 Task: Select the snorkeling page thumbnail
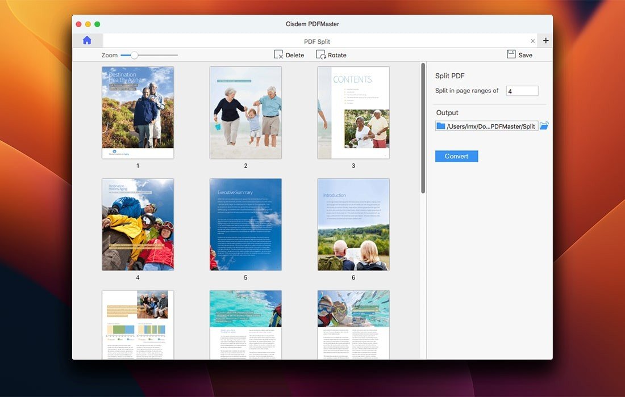point(353,324)
